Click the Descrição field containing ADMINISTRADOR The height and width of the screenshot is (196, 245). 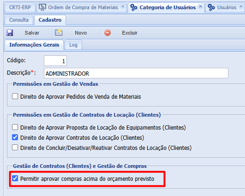(136, 73)
